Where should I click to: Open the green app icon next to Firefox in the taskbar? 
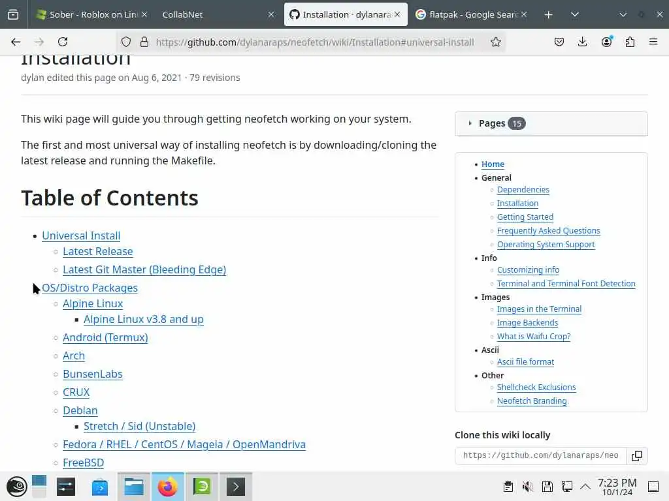202,487
